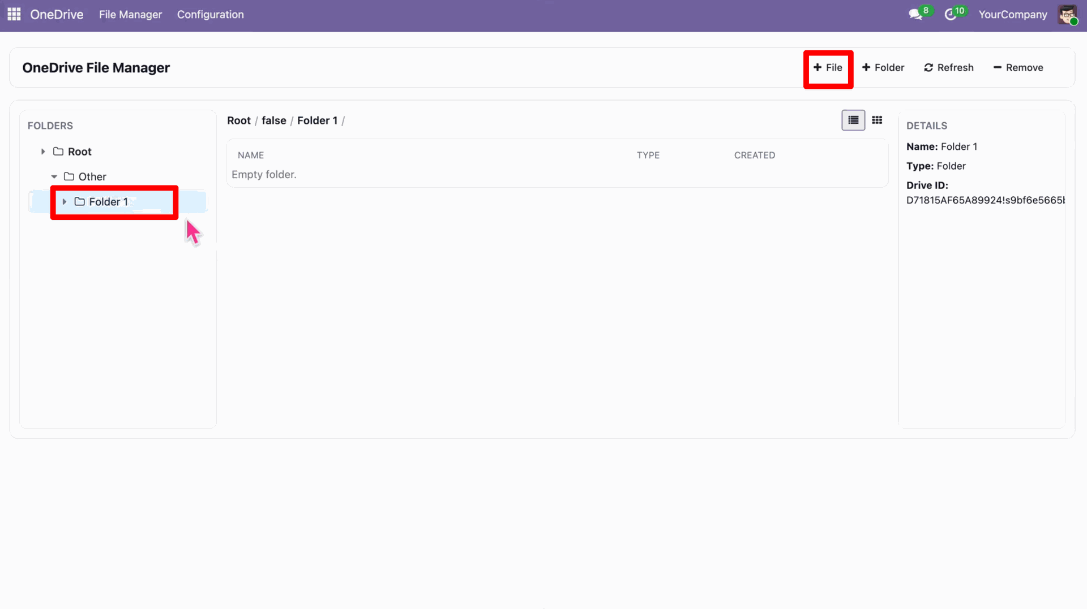Collapse the Other folder arrow
This screenshot has width=1087, height=609.
[54, 176]
